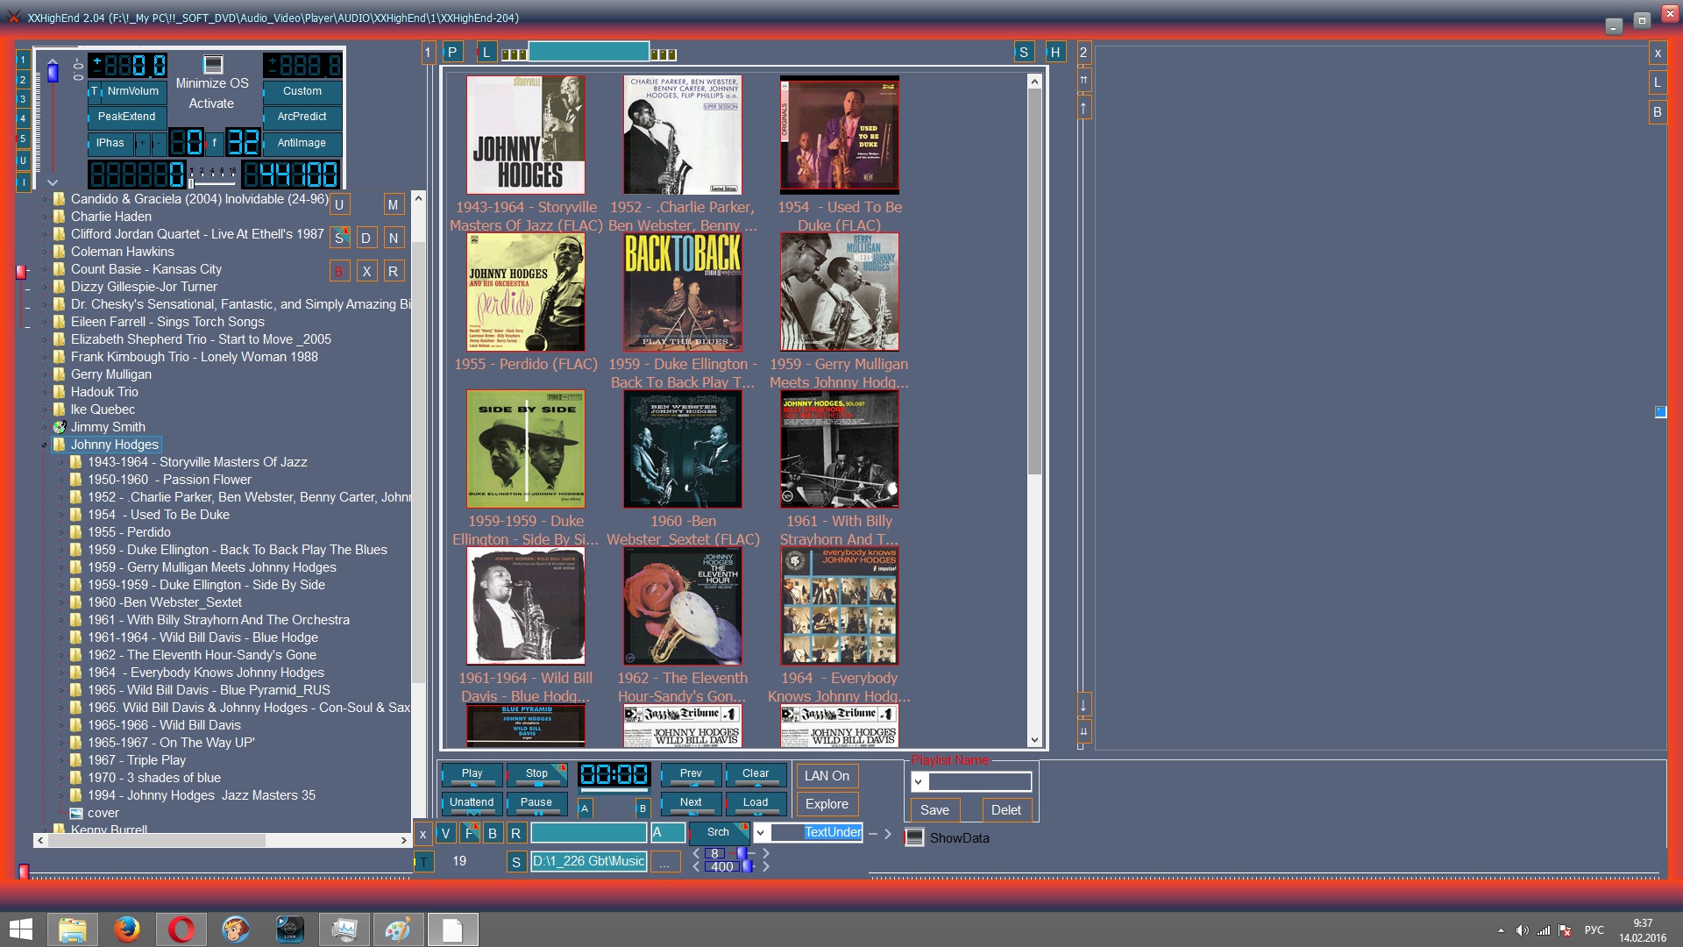This screenshot has width=1683, height=947.
Task: Collapse the Johnny Hodges folder
Action: pos(45,445)
